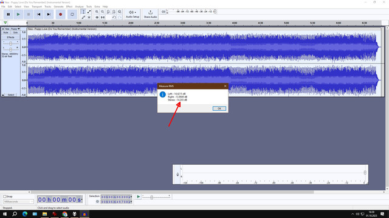Close the track with its X button
The height and width of the screenshot is (218, 389).
(3, 29)
